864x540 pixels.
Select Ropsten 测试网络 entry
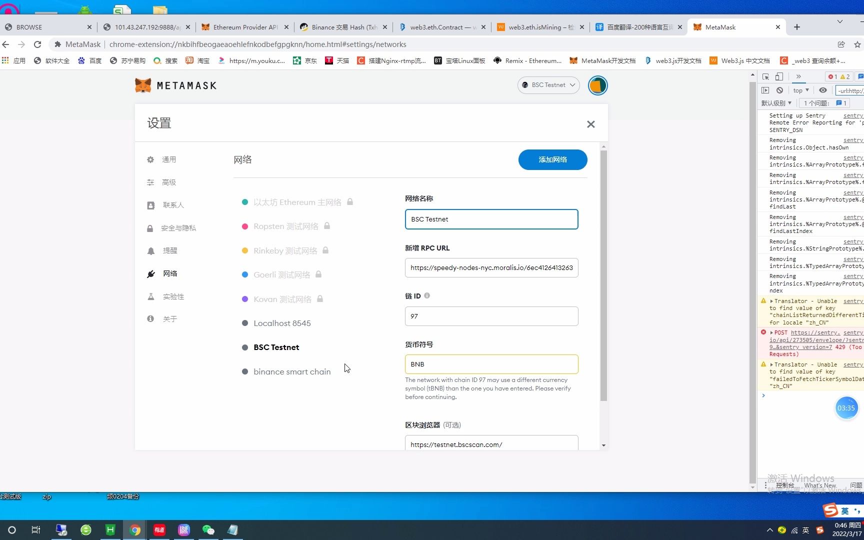point(285,226)
